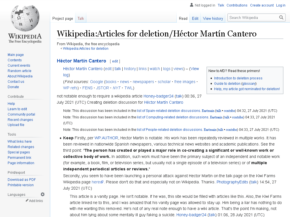
Task: Open list of Spain-related deletion discussions
Action: (x=169, y=110)
